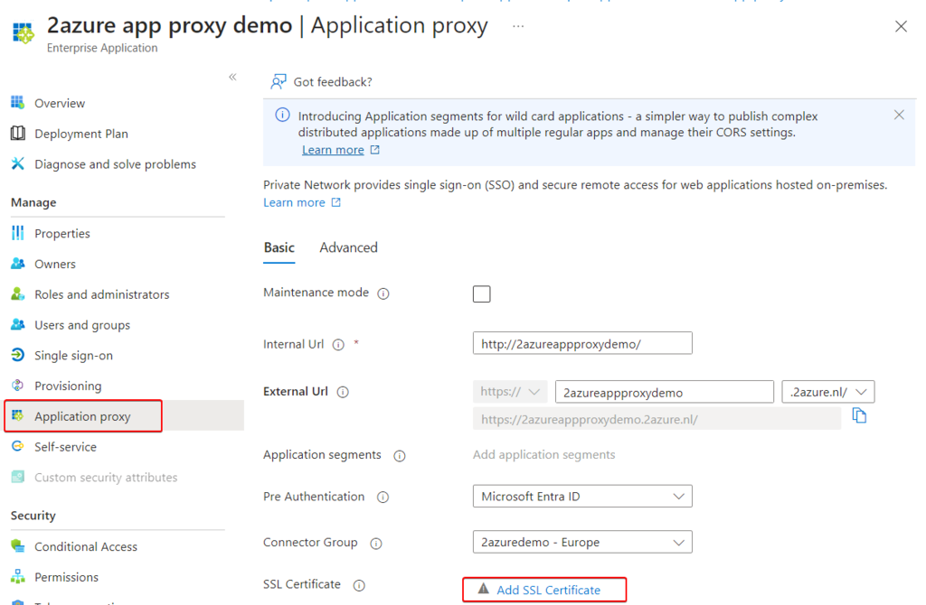Click the Deployment Plan book icon
The image size is (926, 605).
[18, 134]
